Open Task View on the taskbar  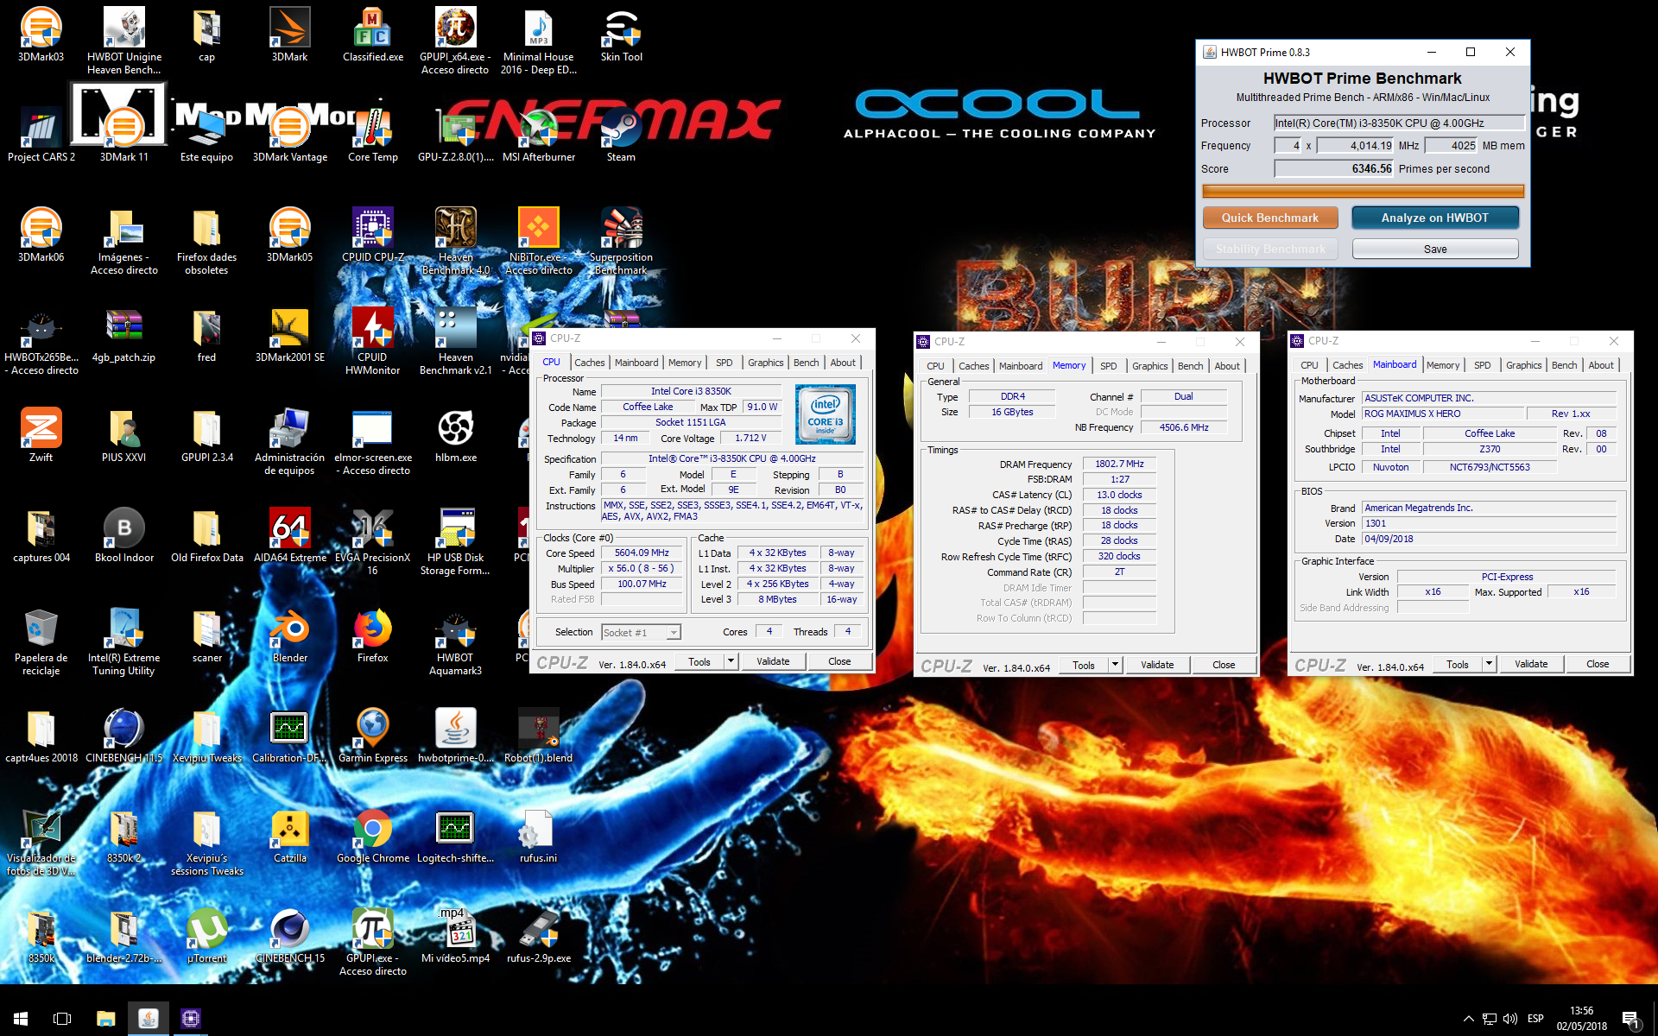click(x=62, y=1018)
